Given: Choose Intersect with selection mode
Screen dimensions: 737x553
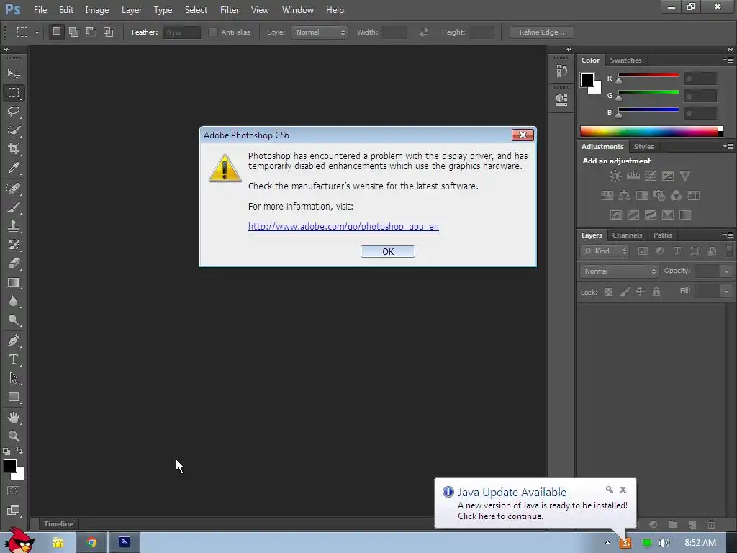Looking at the screenshot, I should 108,32.
